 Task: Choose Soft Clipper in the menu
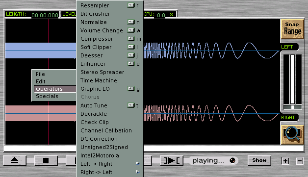point(110,47)
